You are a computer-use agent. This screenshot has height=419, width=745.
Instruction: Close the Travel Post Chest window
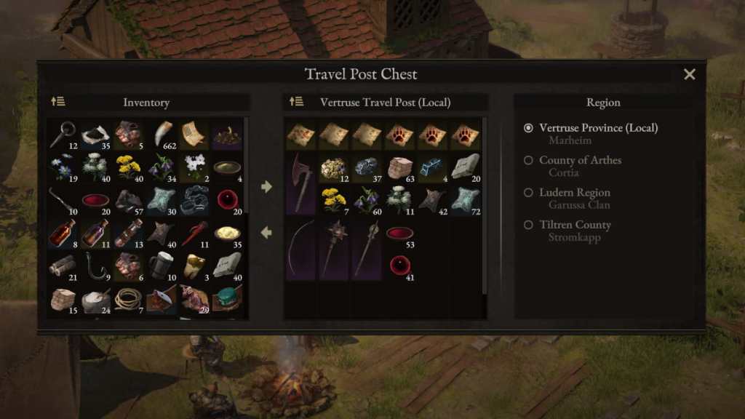point(690,74)
